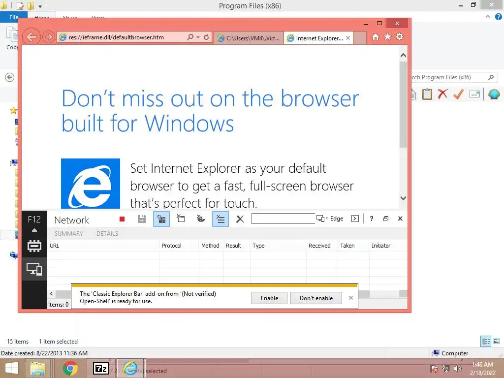504x378 pixels.
Task: Clear cookies using the cookie icon
Action: (201, 219)
